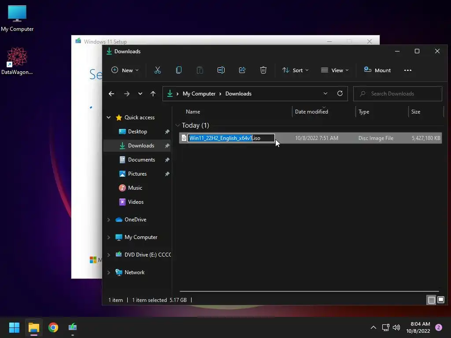Screen dimensions: 451x338
Task: Refresh the Downloads folder
Action: coord(340,93)
